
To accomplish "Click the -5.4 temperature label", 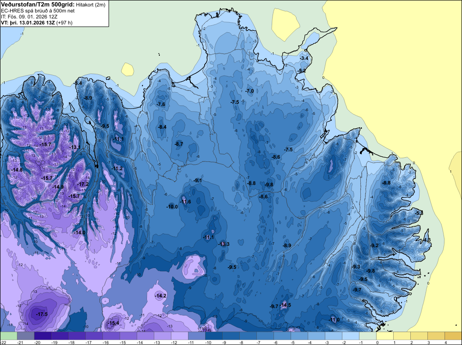I will tap(78, 83).
